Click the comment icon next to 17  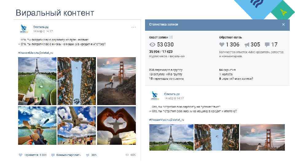(267, 45)
